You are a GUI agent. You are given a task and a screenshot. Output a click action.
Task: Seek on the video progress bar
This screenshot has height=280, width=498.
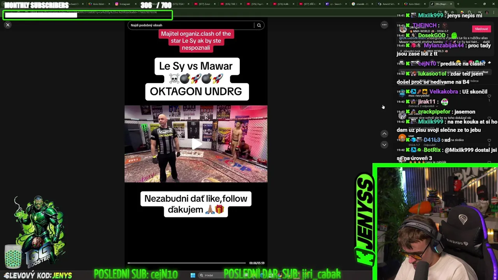tap(187, 263)
